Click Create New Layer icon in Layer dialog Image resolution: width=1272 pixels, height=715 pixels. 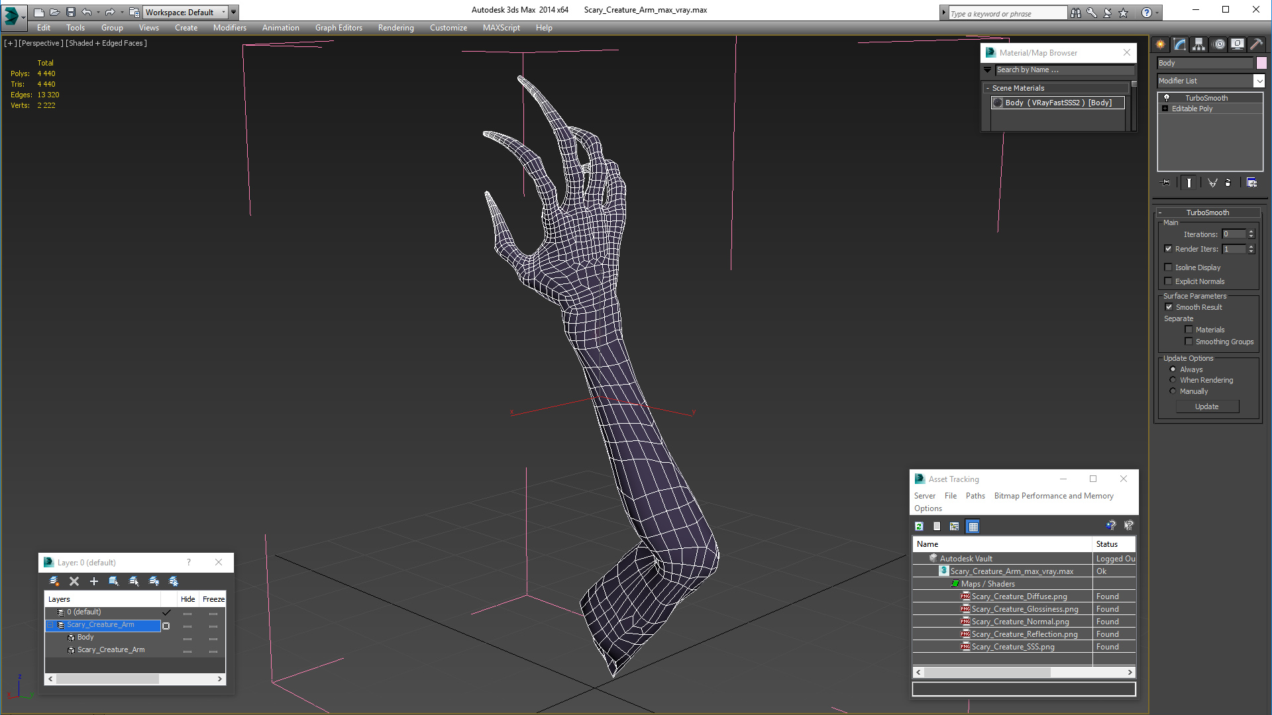[54, 581]
